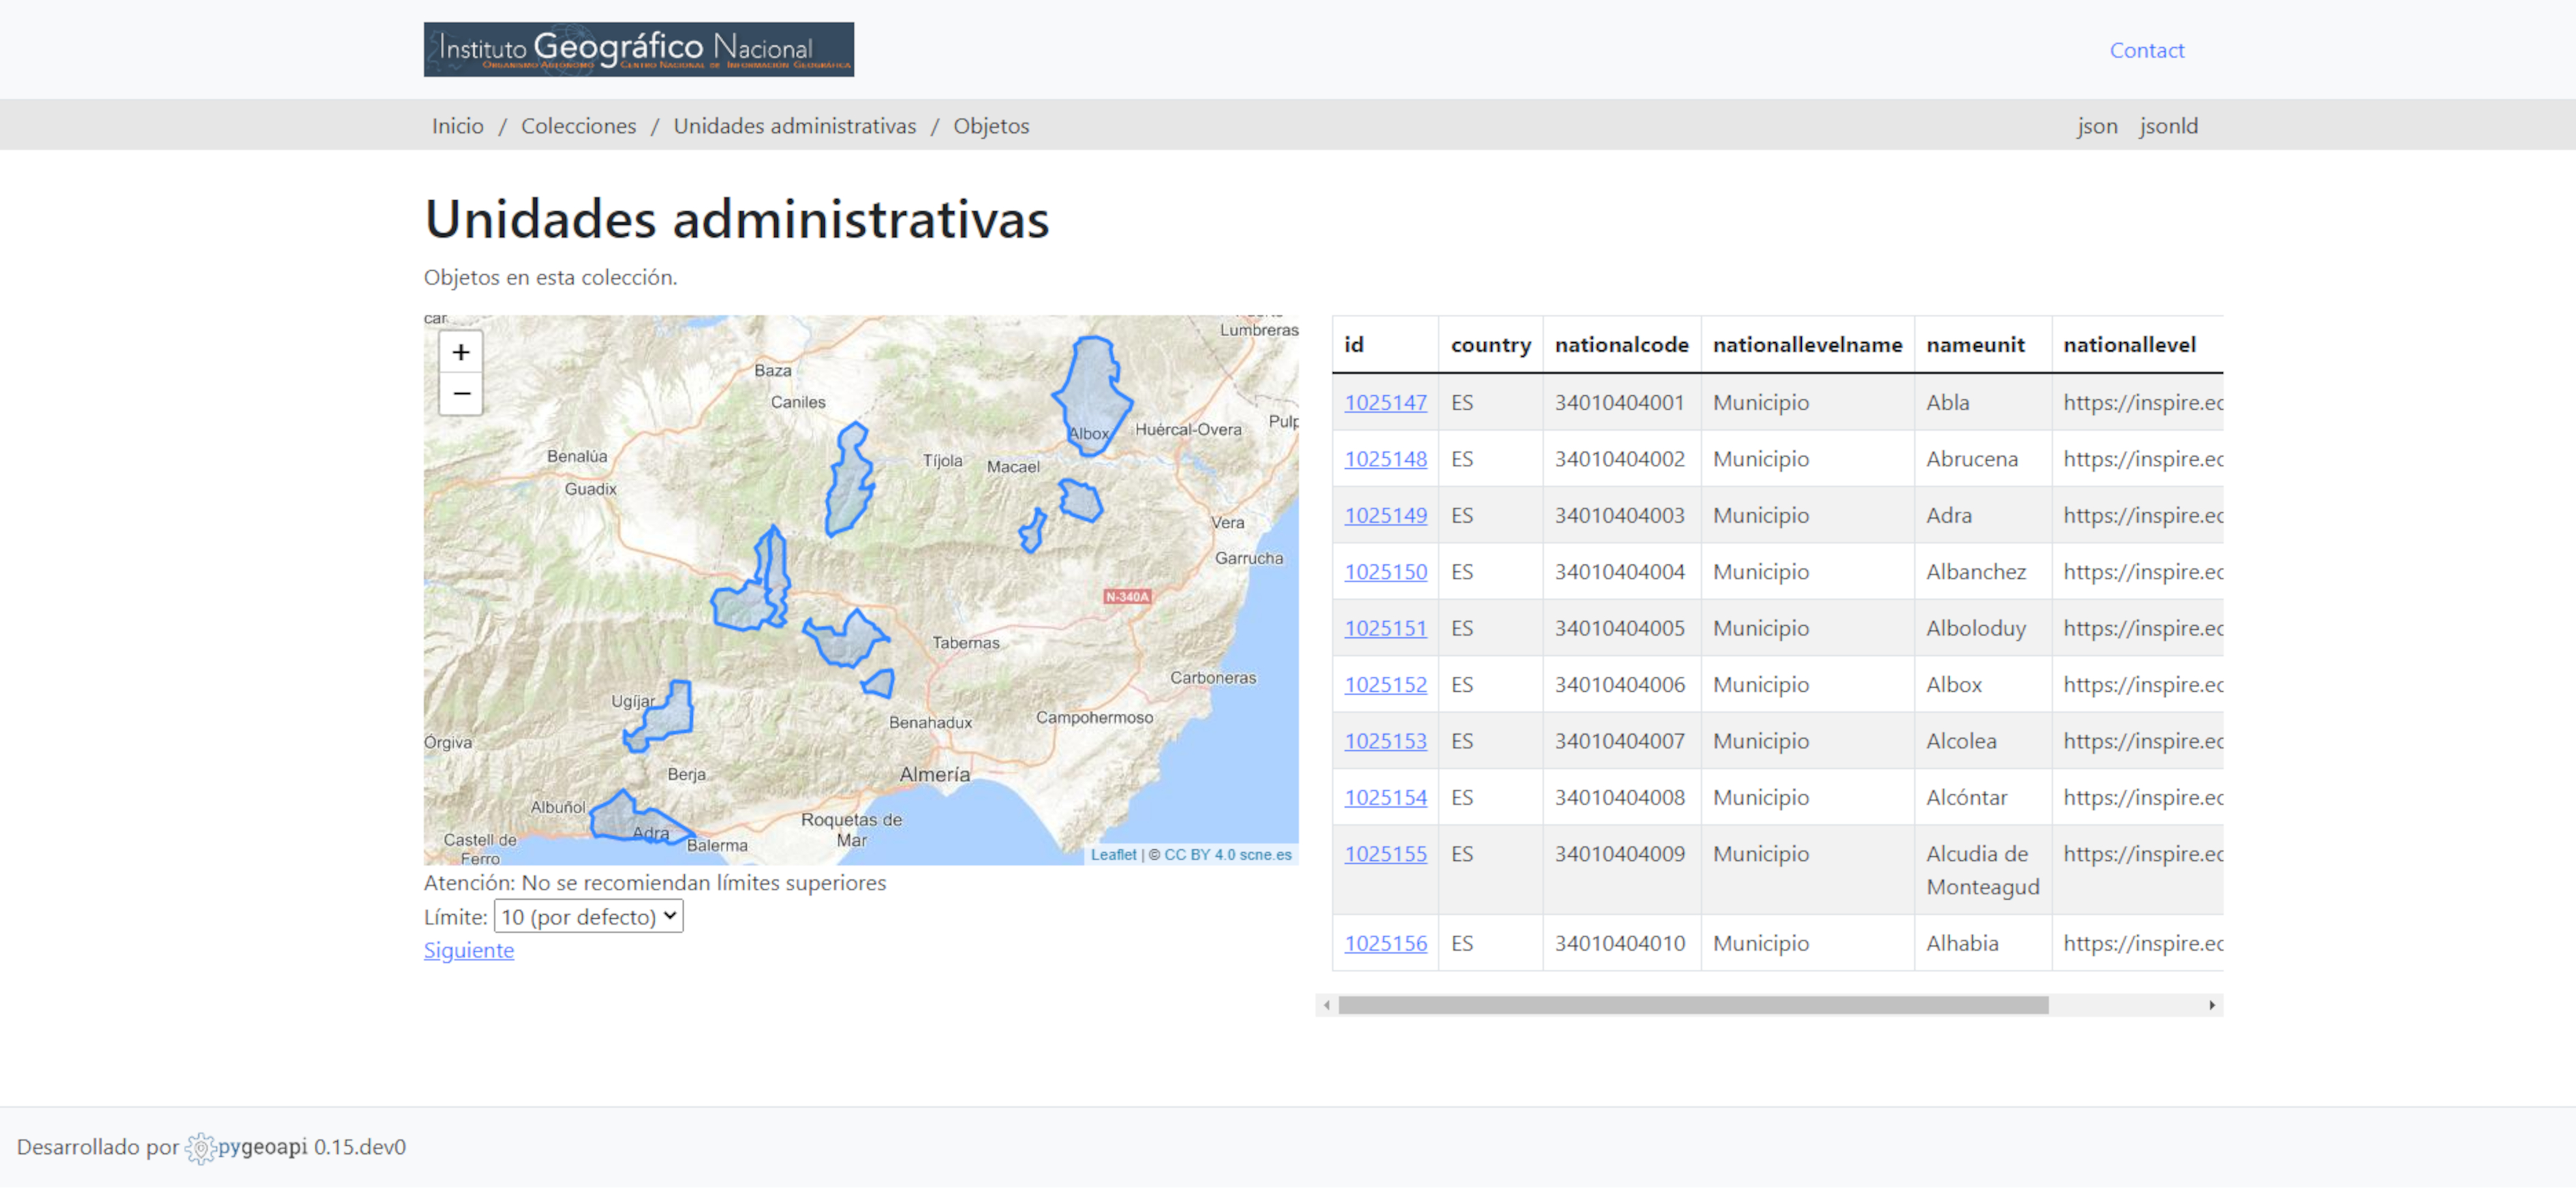Open Colecciones breadcrumb item
This screenshot has width=2576, height=1188.
578,126
